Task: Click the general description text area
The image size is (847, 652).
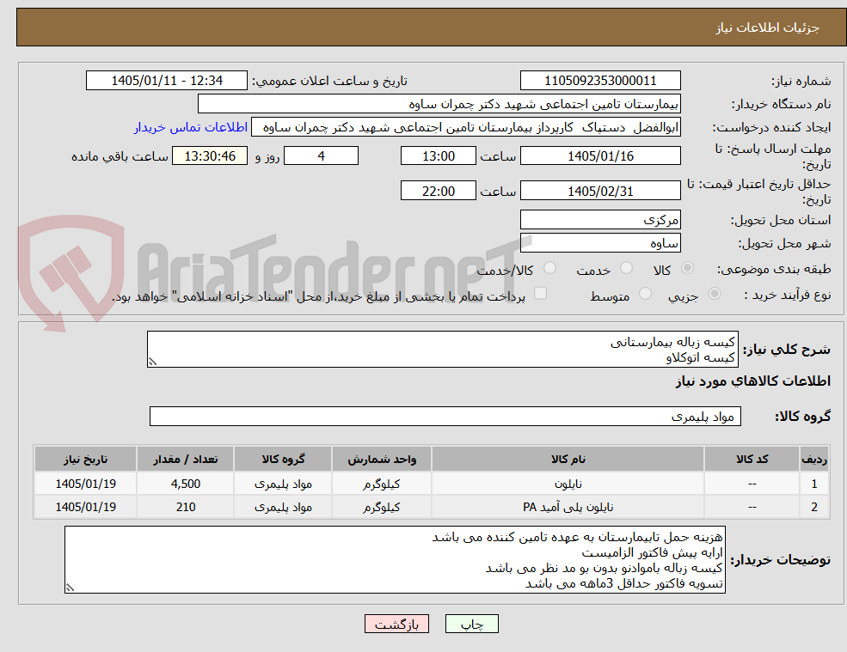Action: [x=442, y=350]
